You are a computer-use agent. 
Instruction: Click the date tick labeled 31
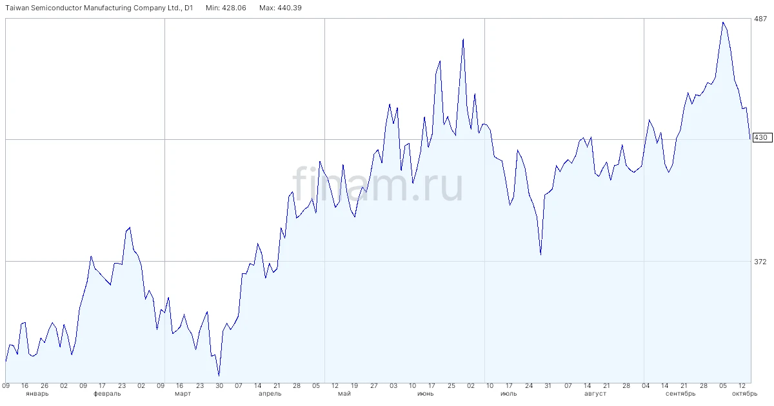[x=548, y=385]
